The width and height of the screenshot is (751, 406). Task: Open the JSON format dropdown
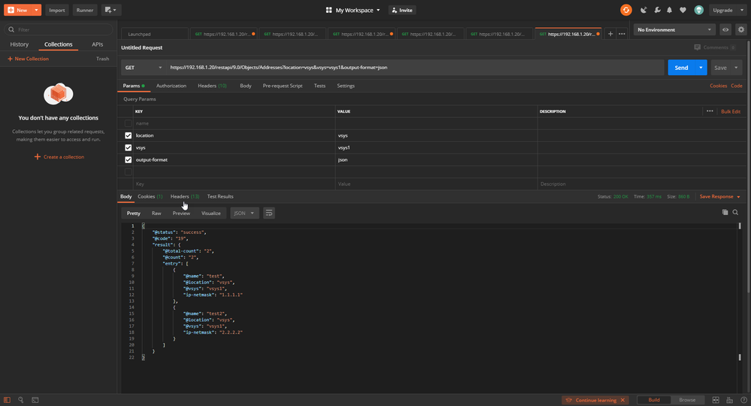pos(244,214)
